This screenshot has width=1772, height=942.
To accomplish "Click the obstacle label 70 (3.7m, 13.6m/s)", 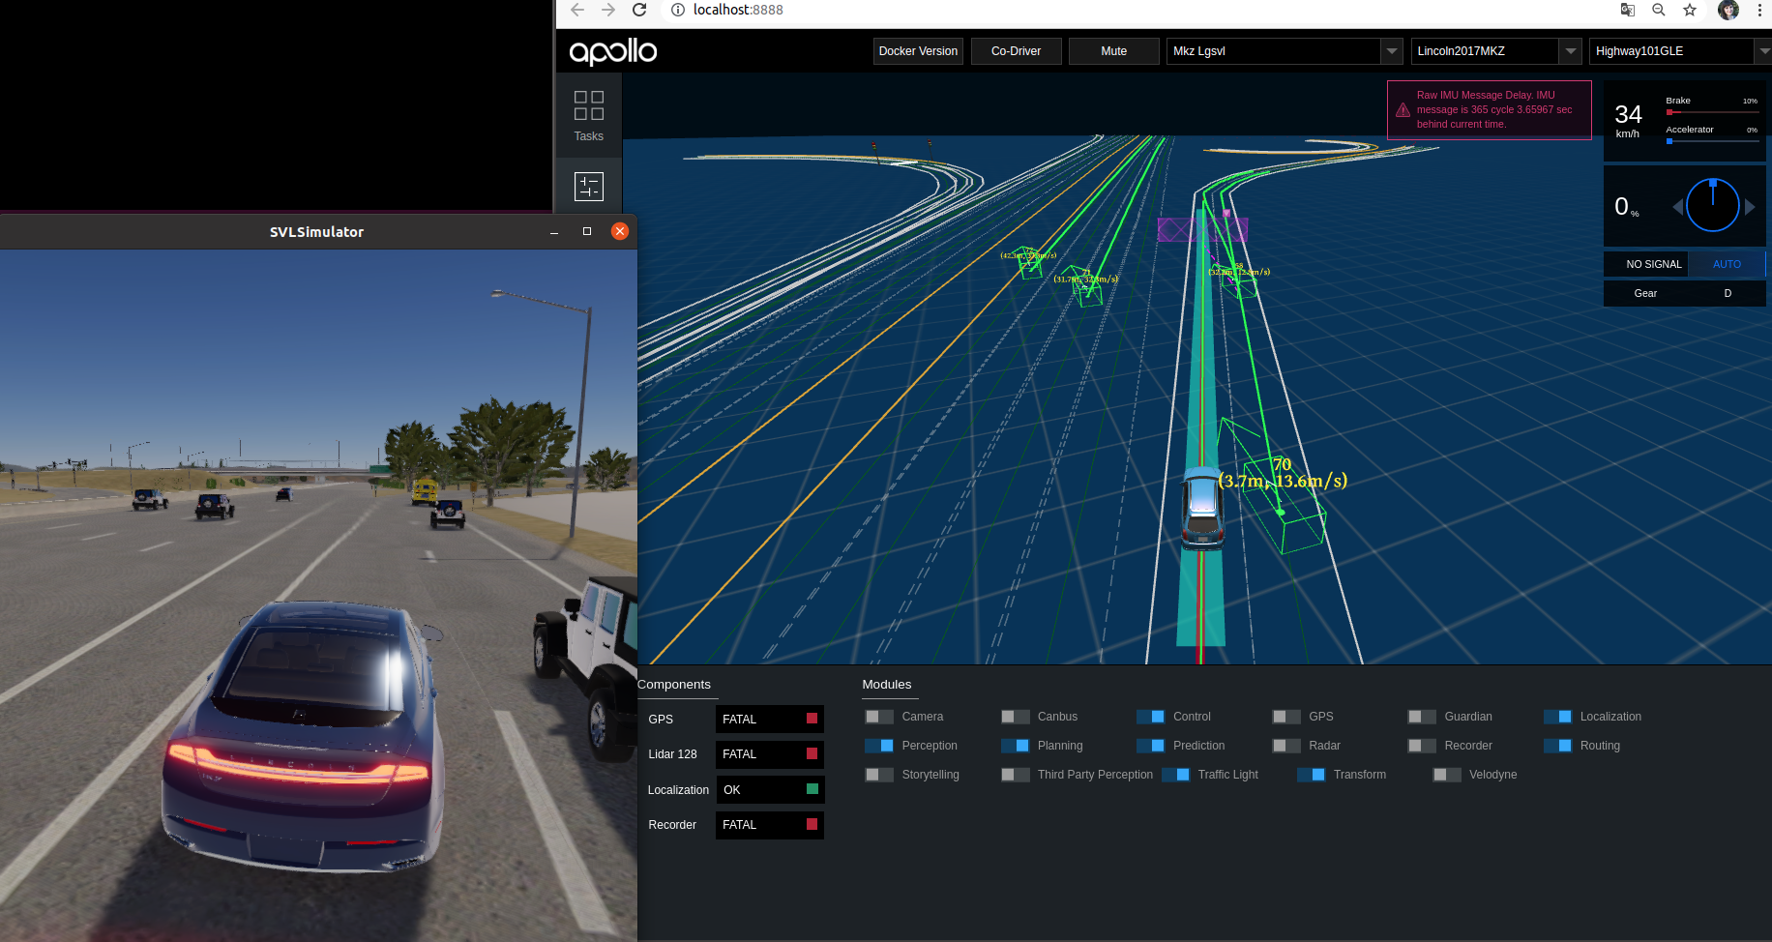I will click(1283, 473).
